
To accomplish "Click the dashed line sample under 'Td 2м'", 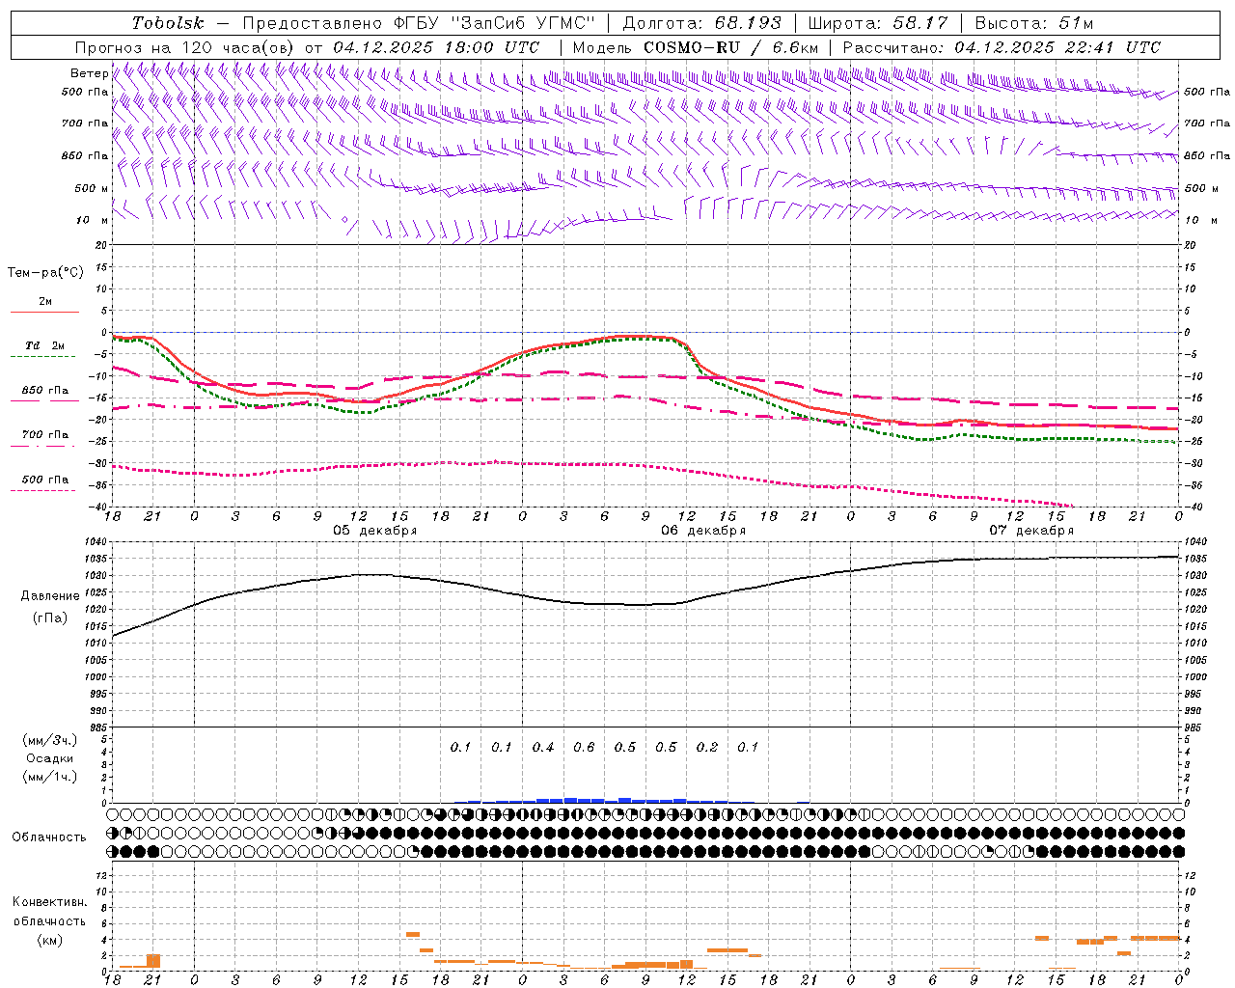I will coord(44,356).
